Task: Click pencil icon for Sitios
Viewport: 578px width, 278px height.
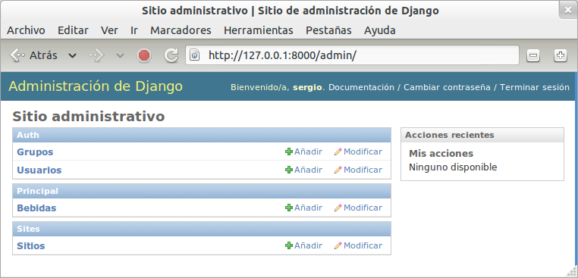Action: pos(338,245)
